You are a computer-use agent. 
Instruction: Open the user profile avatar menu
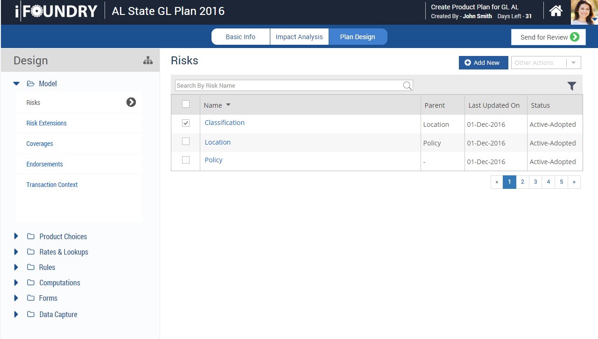click(x=584, y=12)
